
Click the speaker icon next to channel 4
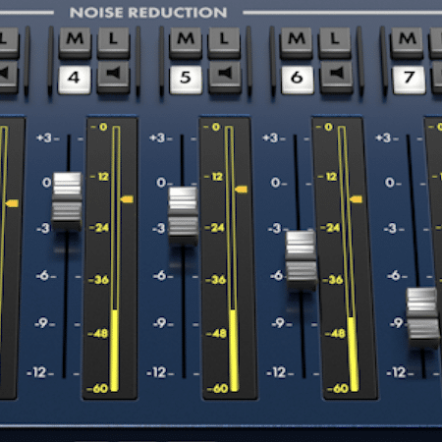[114, 77]
